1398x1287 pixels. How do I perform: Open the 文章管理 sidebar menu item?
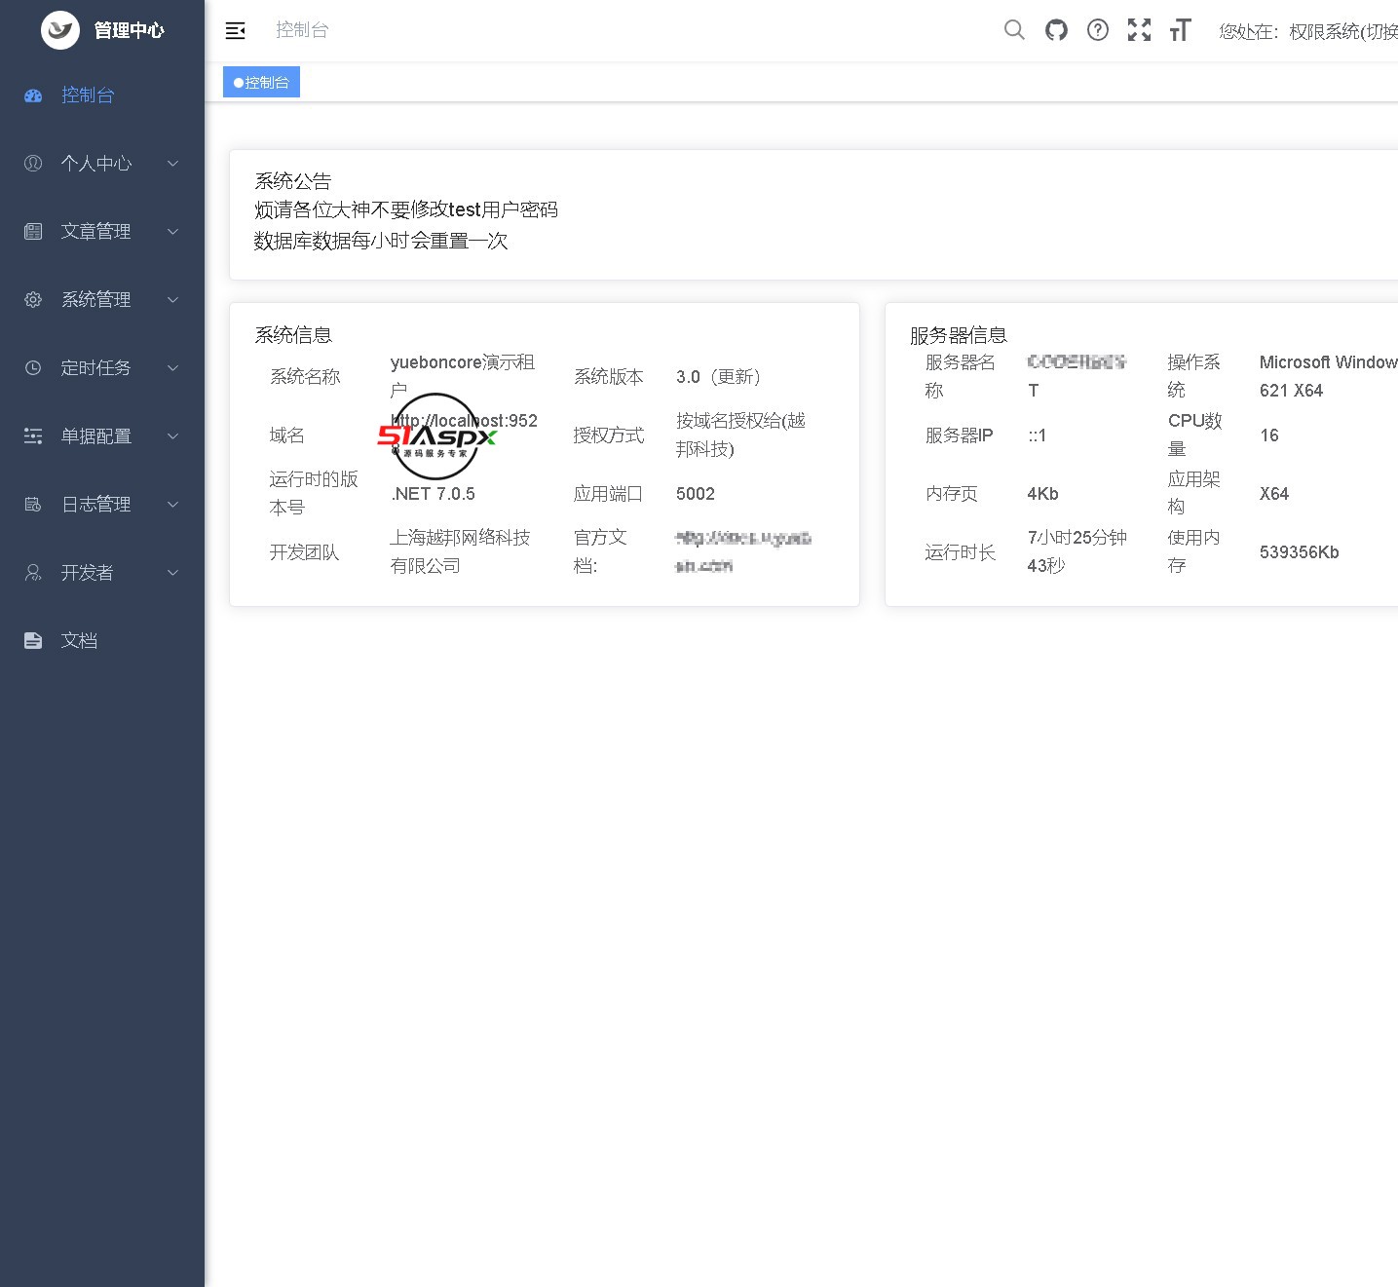click(102, 232)
